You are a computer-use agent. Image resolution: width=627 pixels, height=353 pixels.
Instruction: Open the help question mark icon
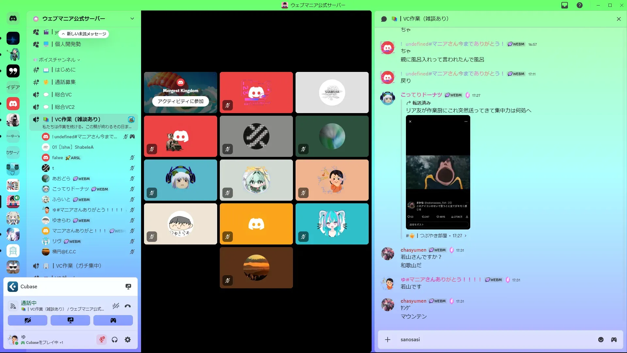pos(580,5)
